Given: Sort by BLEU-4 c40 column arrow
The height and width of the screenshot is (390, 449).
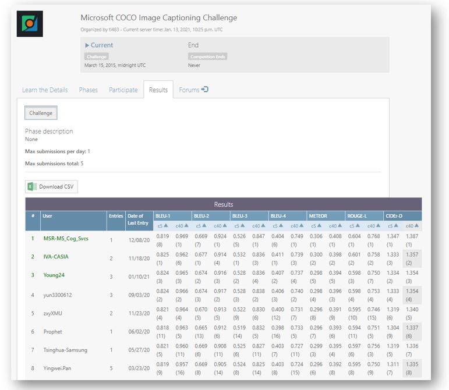Looking at the screenshot, I should click(302, 226).
